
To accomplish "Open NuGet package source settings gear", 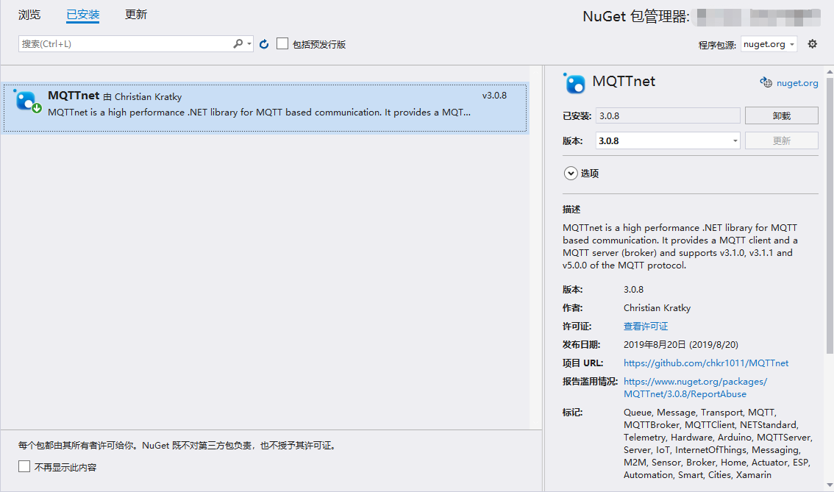I will click(x=812, y=44).
